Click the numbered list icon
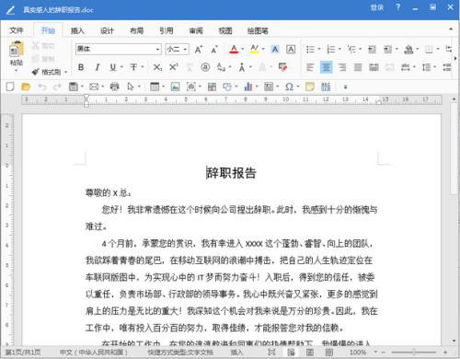Viewport: 460px width, 359px height. point(331,49)
